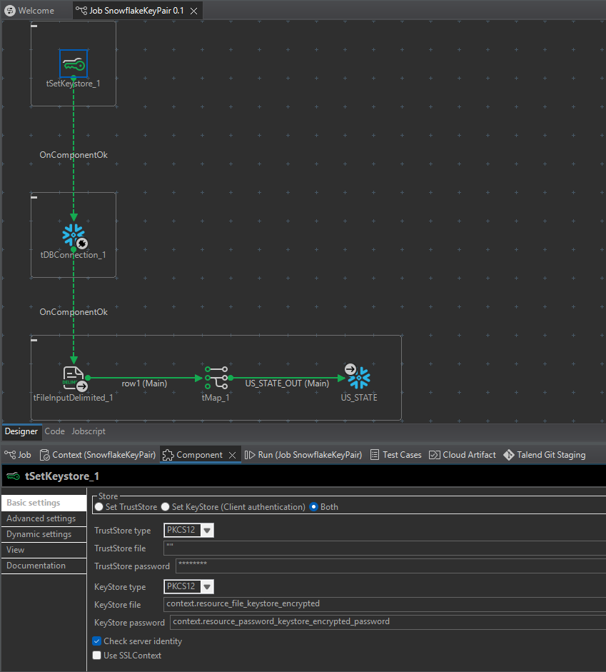Select the tSetKeystore_1 component on the canvas
Screen dimensions: 606x672
click(74, 64)
